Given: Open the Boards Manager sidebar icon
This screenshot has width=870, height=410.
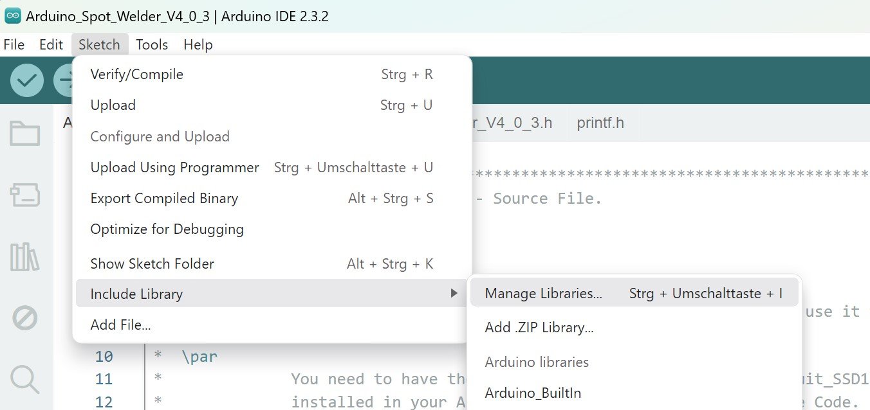Looking at the screenshot, I should tap(25, 195).
